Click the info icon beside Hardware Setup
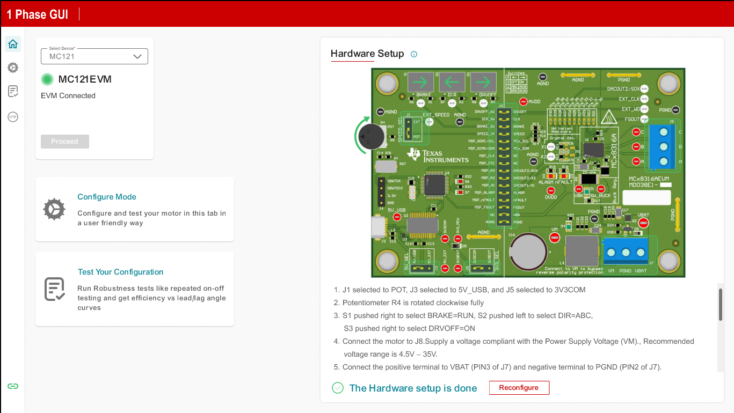This screenshot has height=413, width=734. [413, 54]
